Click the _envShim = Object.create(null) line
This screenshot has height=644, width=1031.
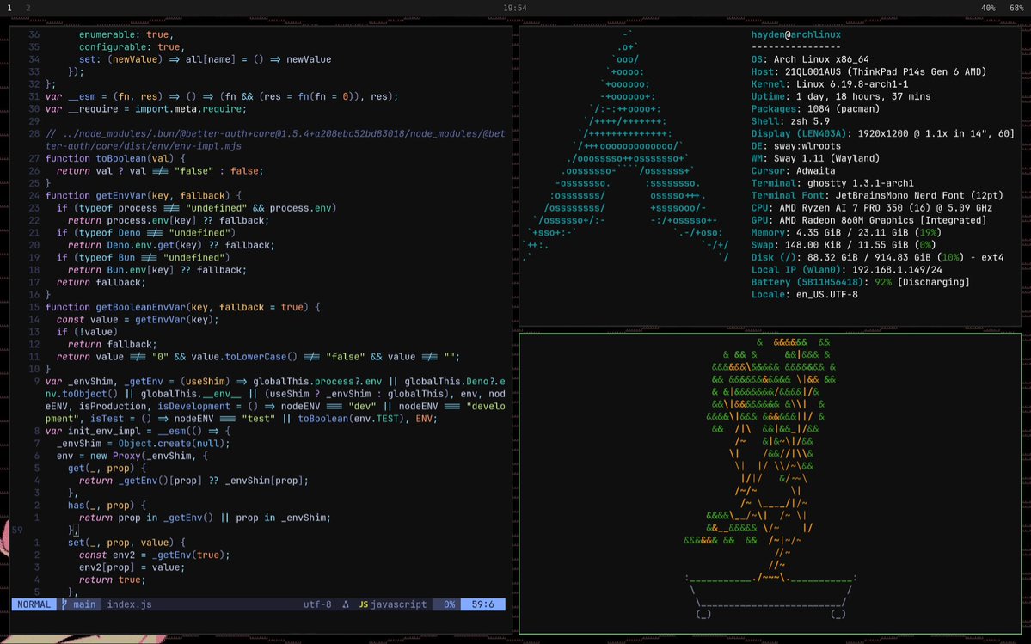pyautogui.click(x=144, y=444)
